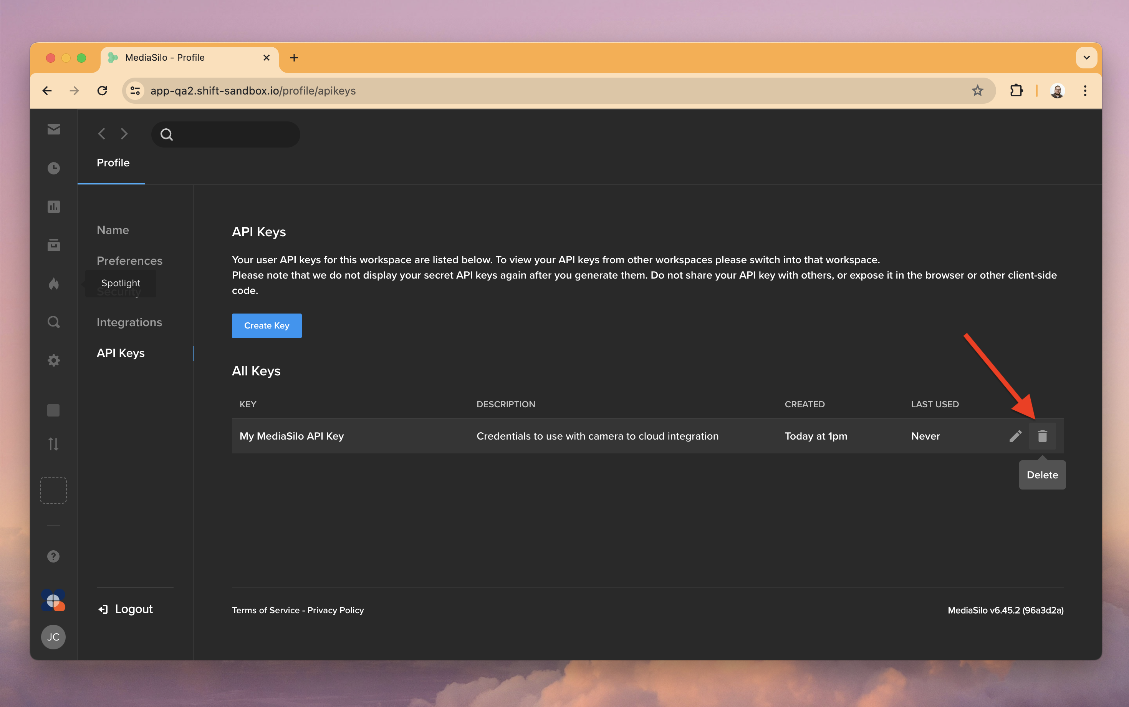The height and width of the screenshot is (707, 1129).
Task: Open the Terms of Service link
Action: point(265,610)
